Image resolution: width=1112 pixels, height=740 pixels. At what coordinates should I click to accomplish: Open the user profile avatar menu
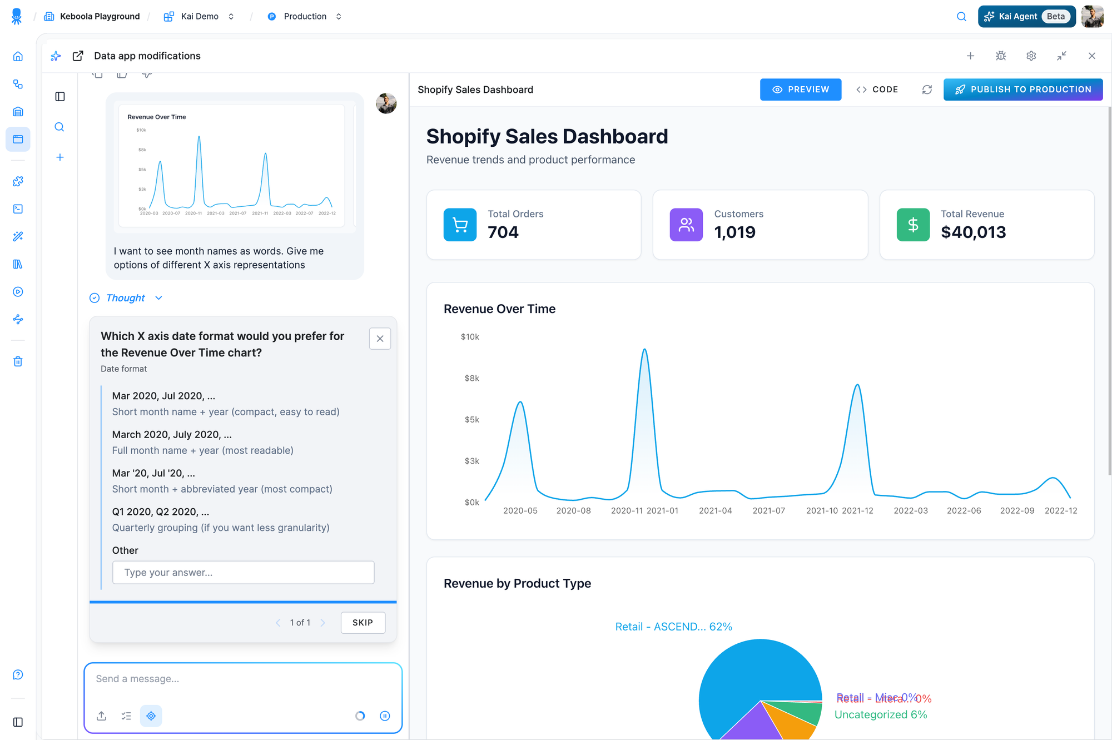coord(1093,17)
